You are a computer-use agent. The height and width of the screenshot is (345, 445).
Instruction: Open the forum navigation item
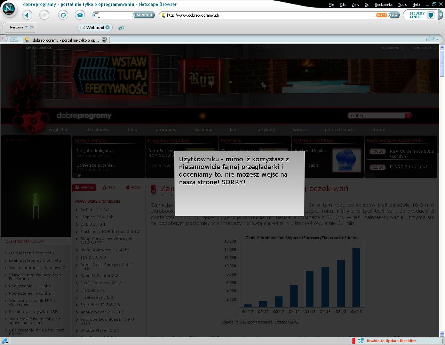pyautogui.click(x=379, y=129)
